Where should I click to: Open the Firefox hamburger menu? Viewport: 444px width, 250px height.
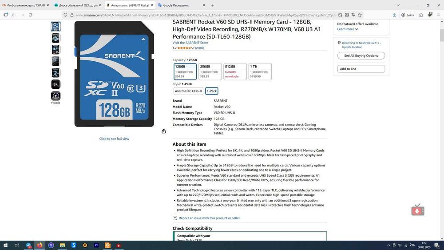[x=438, y=15]
